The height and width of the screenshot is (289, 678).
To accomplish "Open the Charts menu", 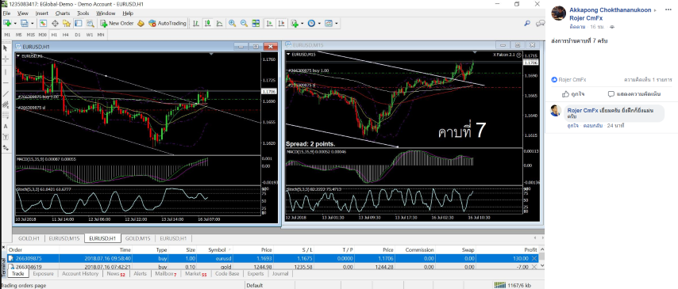I will 63,13.
